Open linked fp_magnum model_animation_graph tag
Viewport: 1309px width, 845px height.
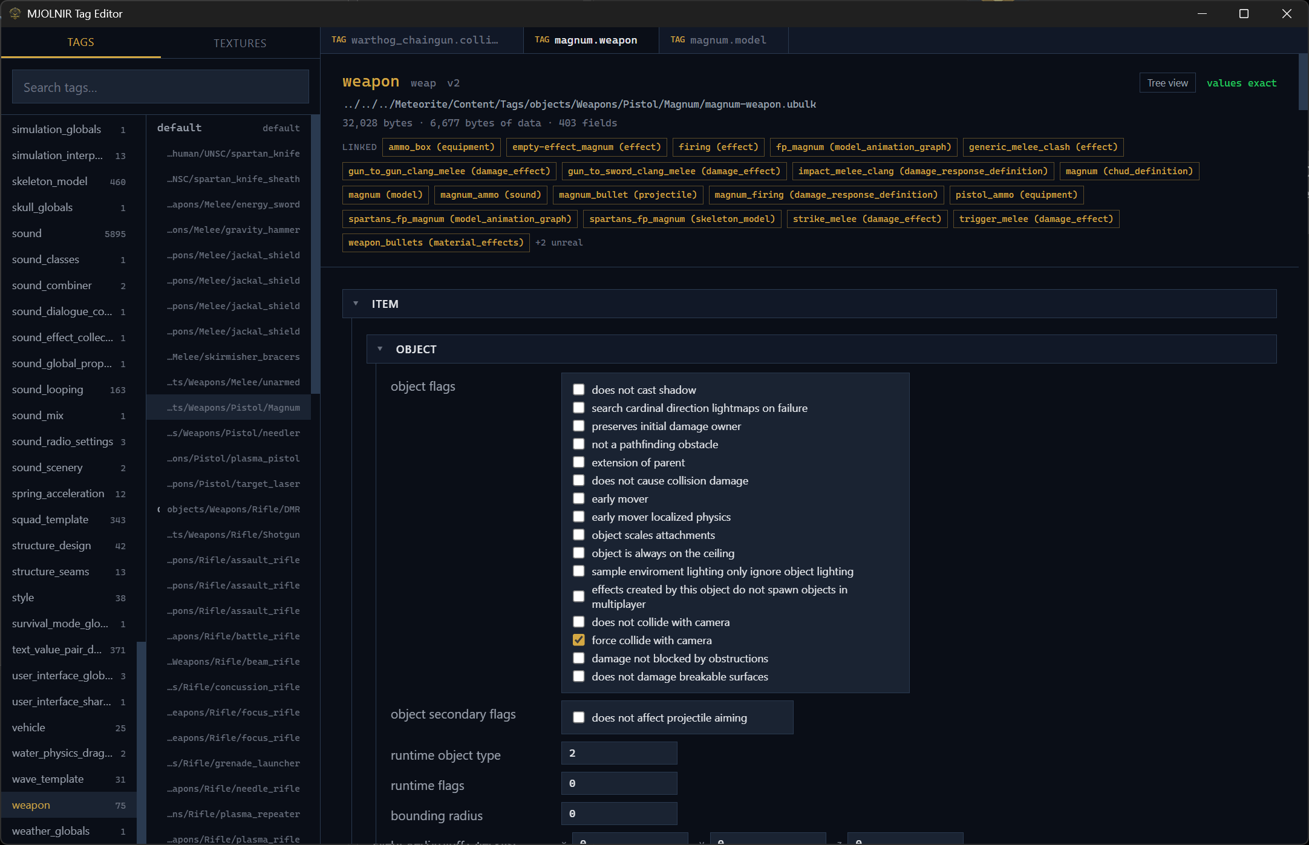click(x=864, y=147)
